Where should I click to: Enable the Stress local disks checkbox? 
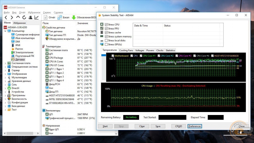[x=106, y=41]
